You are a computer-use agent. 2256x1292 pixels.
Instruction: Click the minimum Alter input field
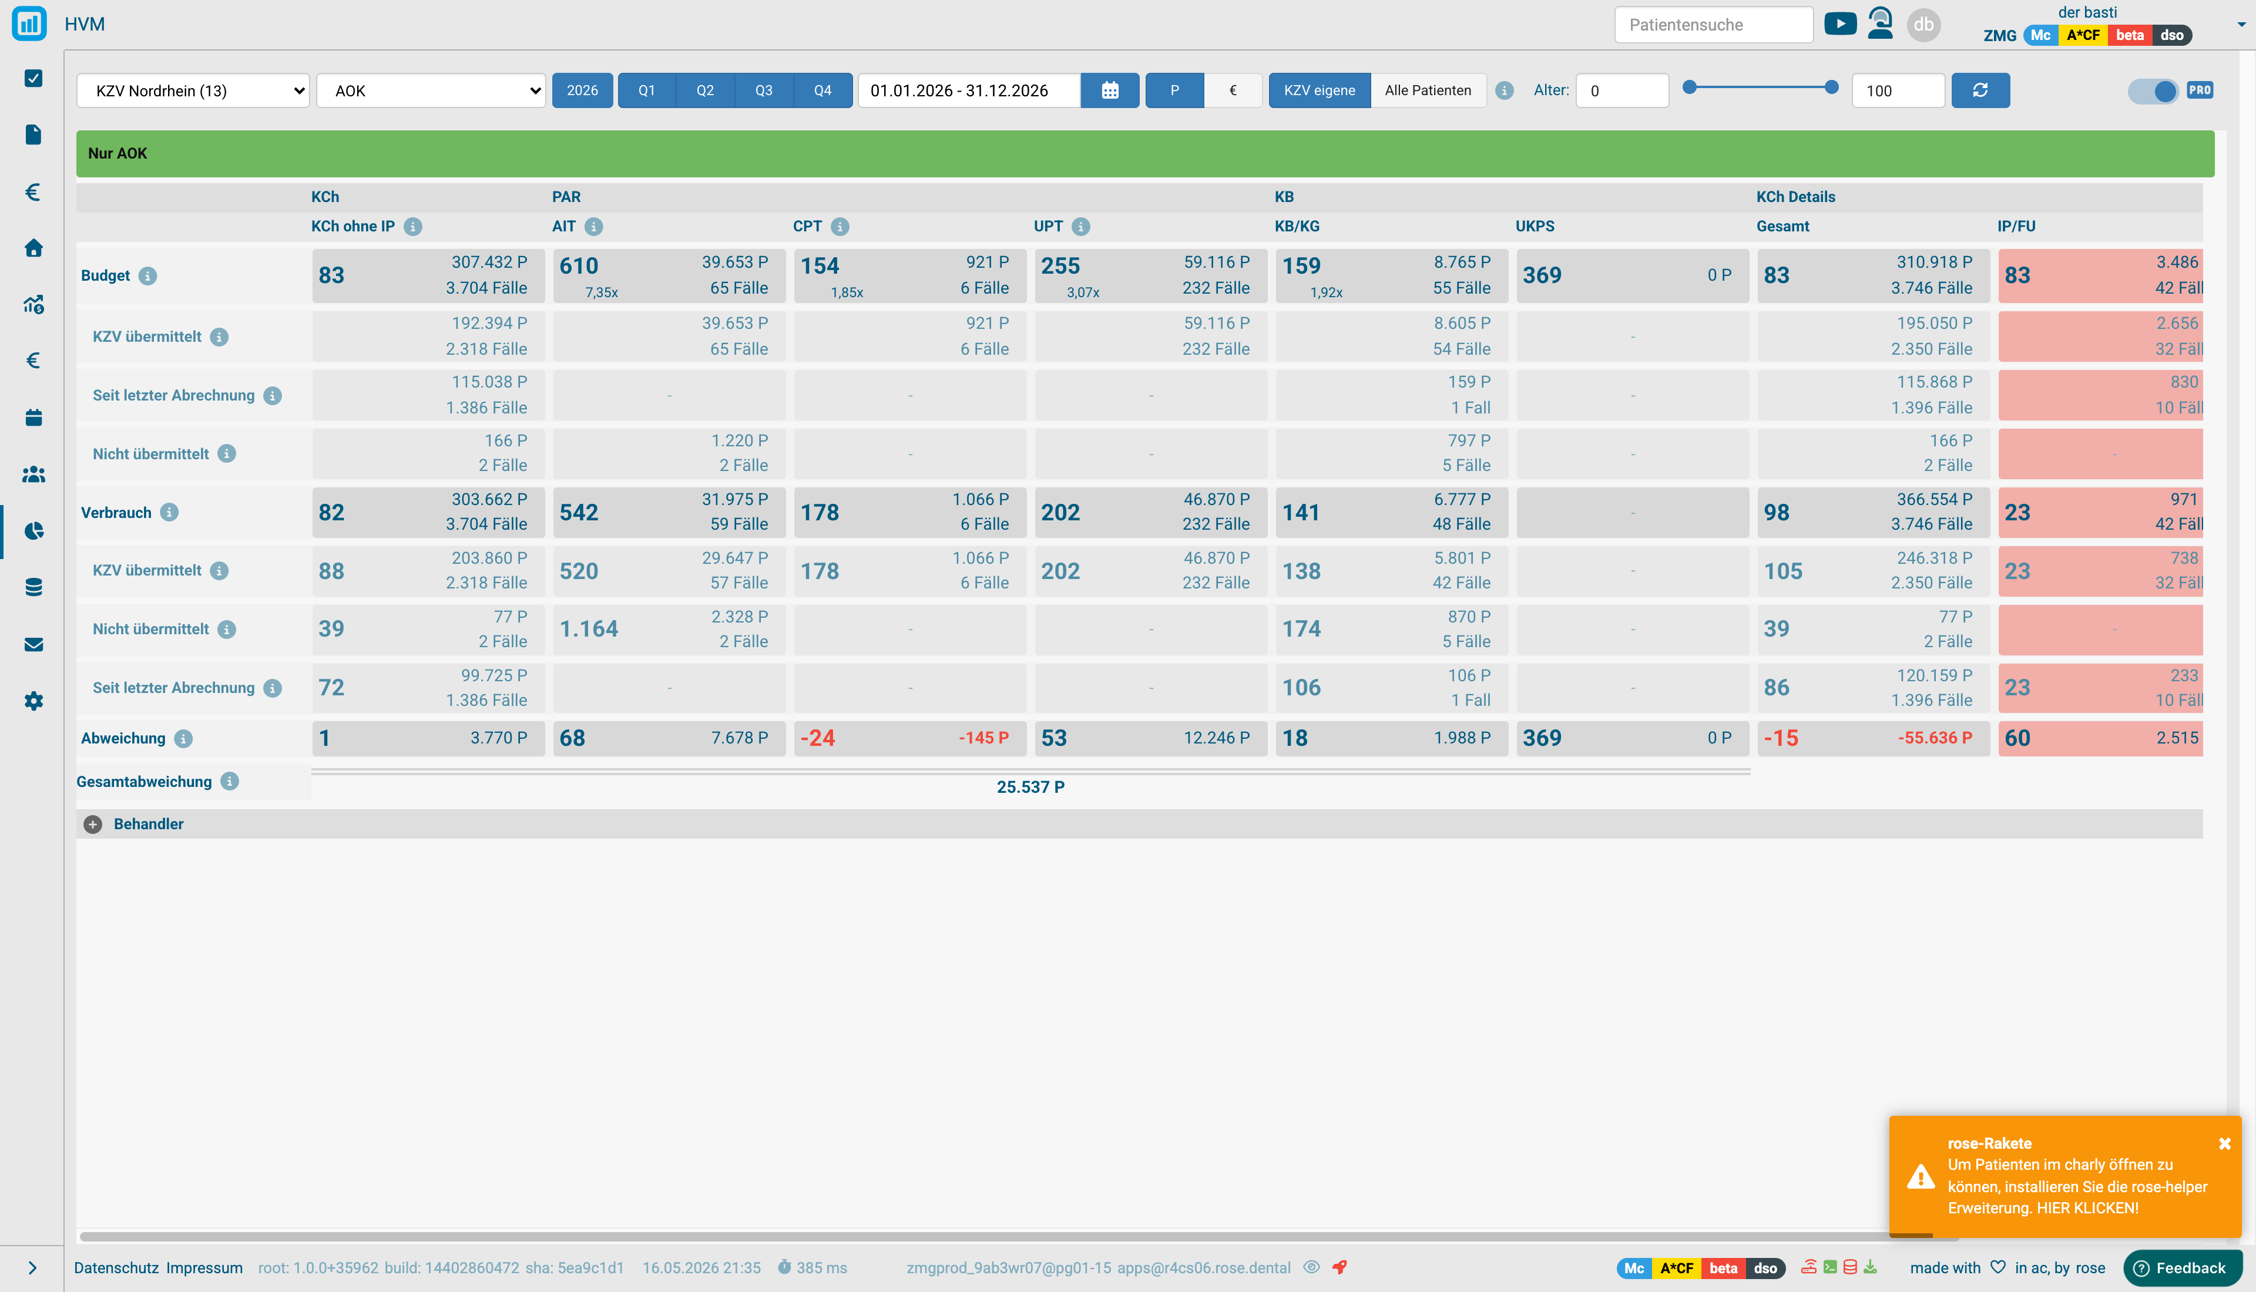pyautogui.click(x=1621, y=90)
